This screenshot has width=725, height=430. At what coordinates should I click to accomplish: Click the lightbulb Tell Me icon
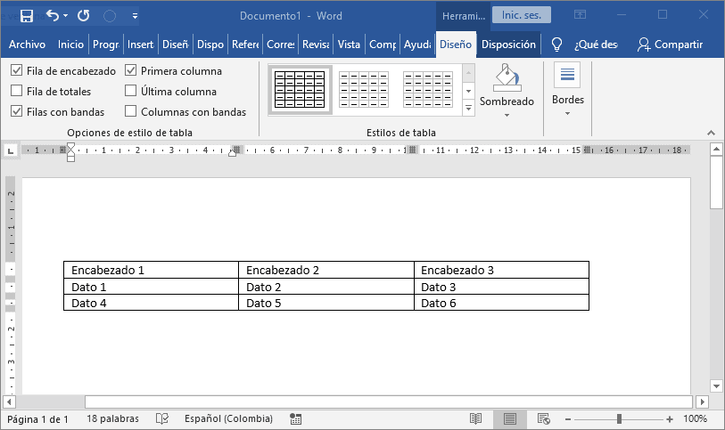556,45
